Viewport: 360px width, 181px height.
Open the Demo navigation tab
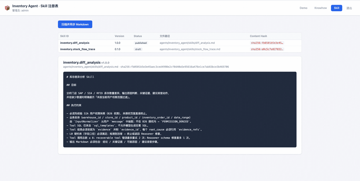click(x=303, y=8)
